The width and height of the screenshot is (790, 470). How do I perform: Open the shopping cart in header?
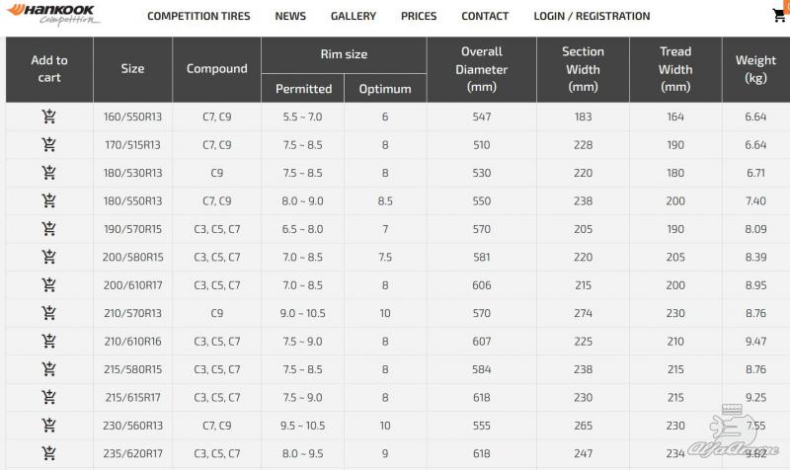point(779,15)
